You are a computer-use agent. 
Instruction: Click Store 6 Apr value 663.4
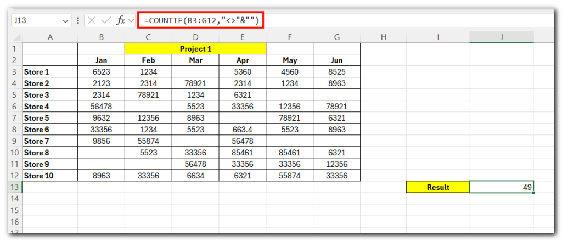pyautogui.click(x=243, y=130)
